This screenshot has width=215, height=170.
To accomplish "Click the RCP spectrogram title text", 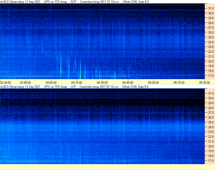I will pyautogui.click(x=74, y=2).
